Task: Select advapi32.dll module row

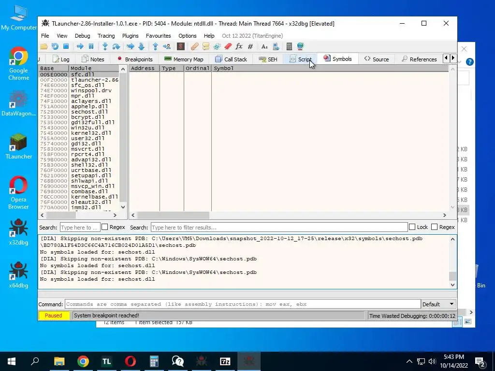Action: (x=79, y=159)
